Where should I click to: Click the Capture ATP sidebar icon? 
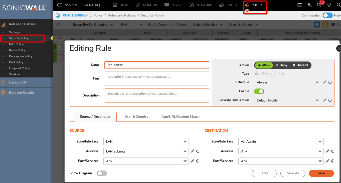coord(3,82)
